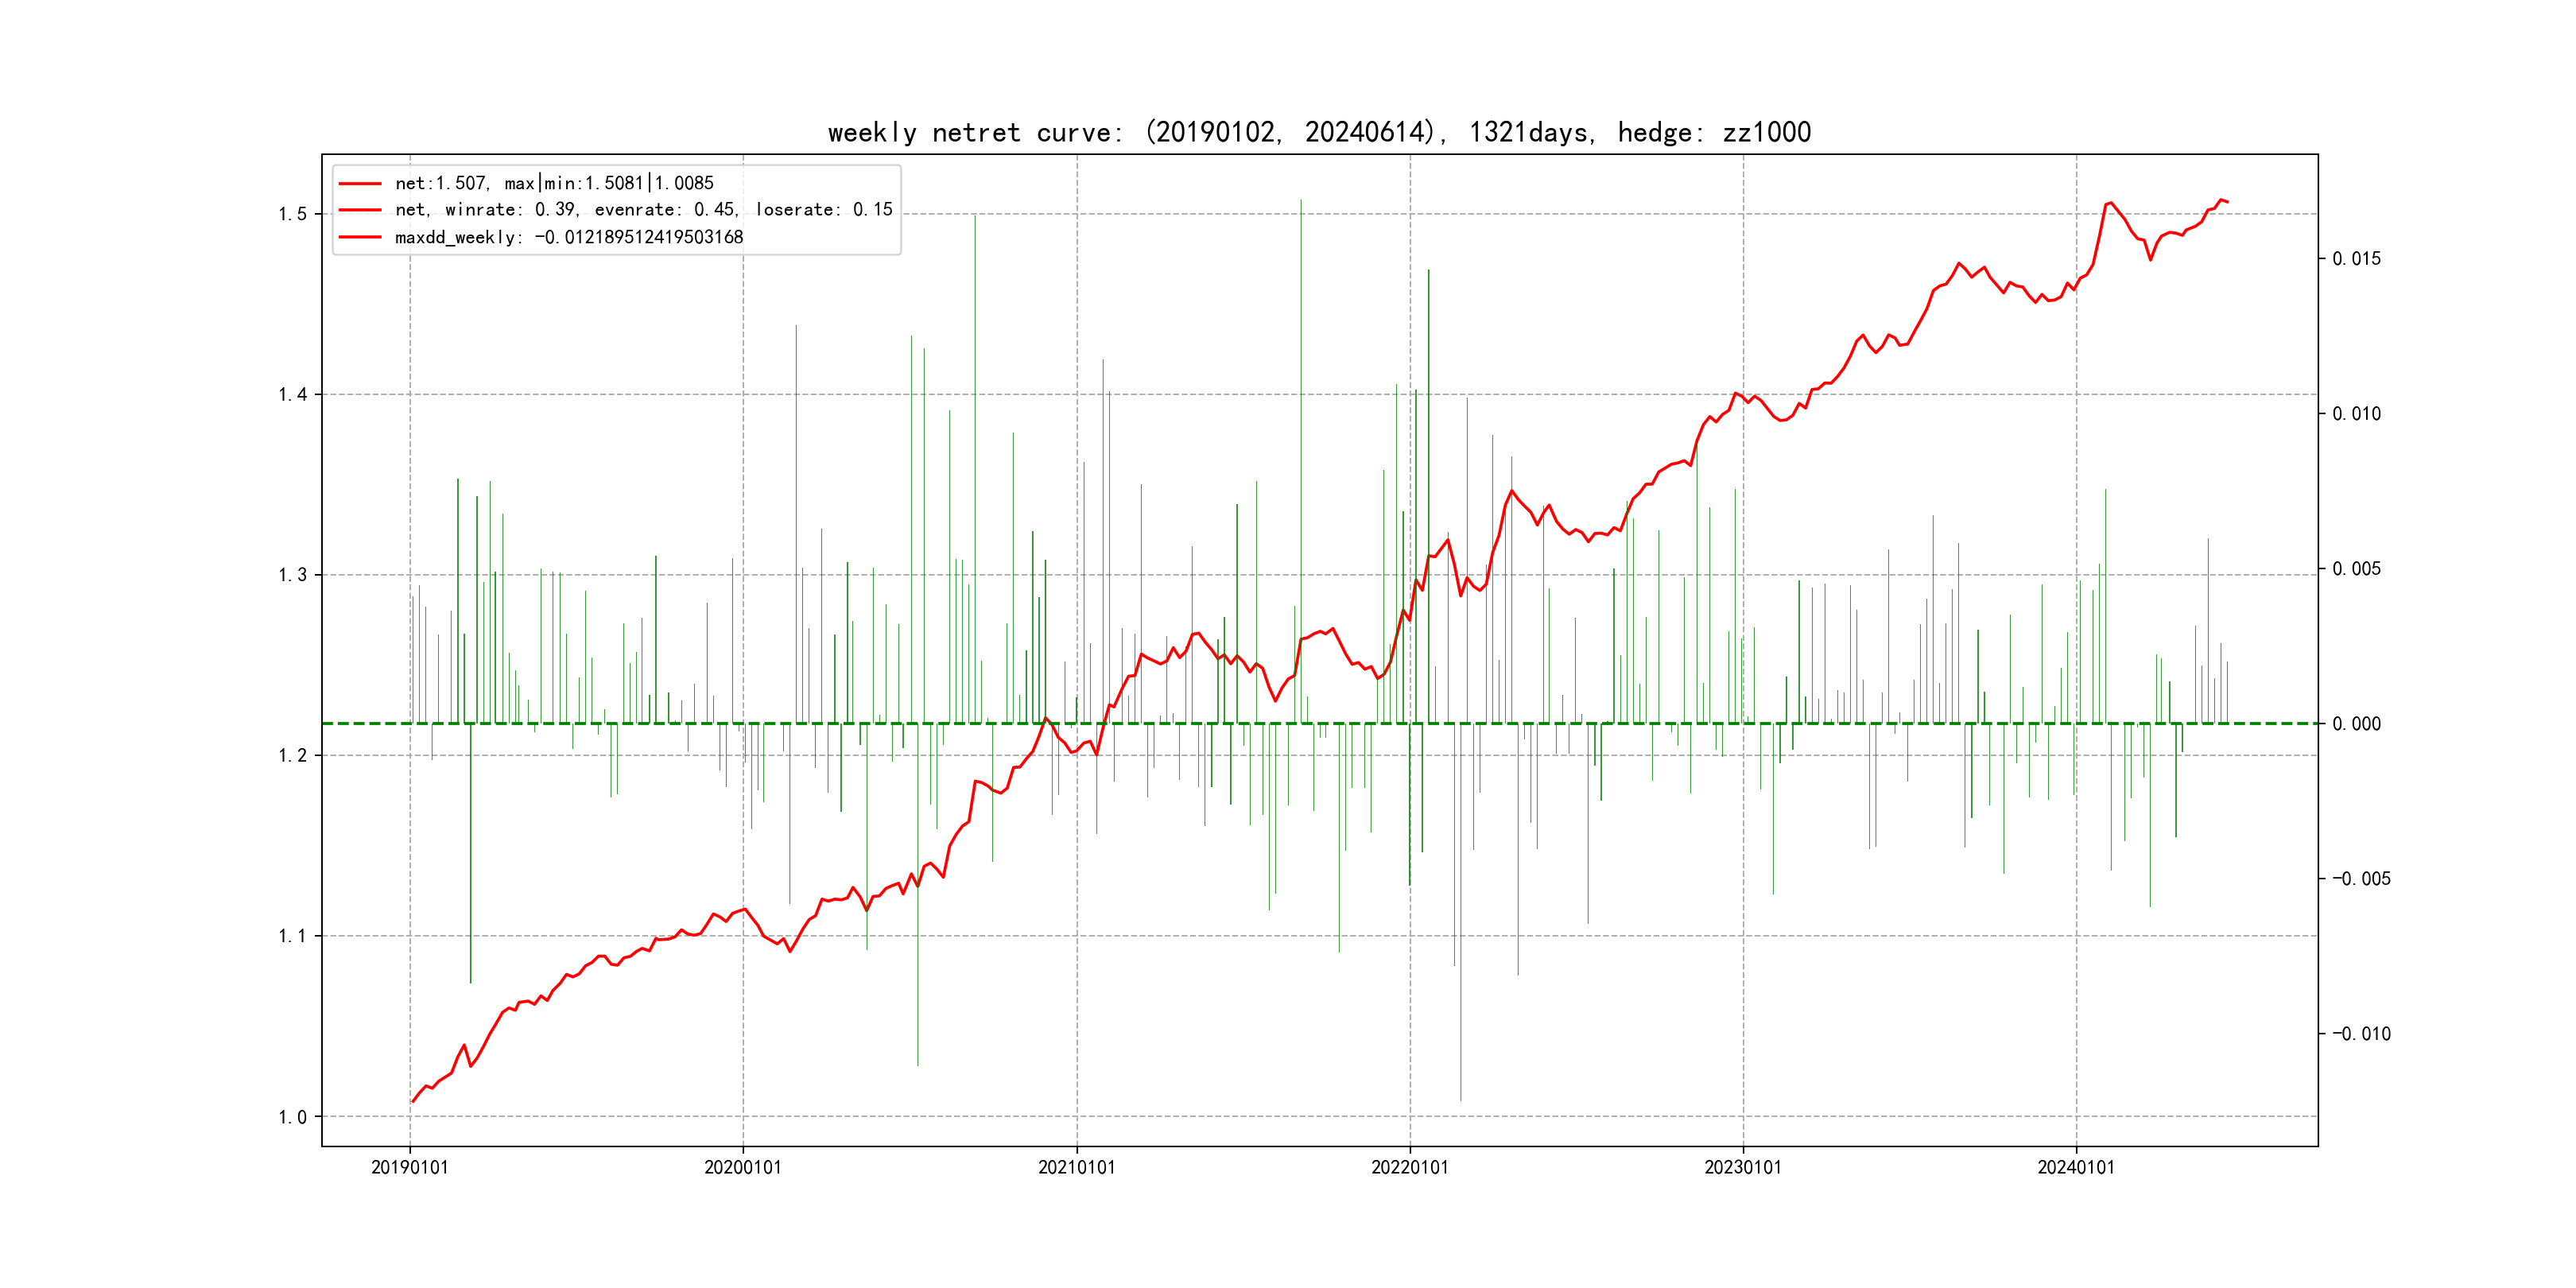This screenshot has width=2576, height=1288.
Task: Select the 20210101 date tick label
Action: coord(1076,1167)
